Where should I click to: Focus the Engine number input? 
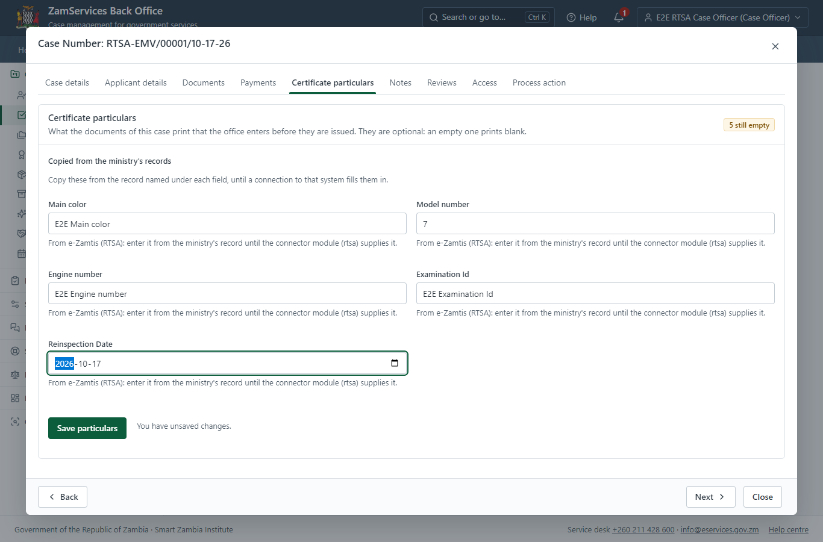[227, 293]
